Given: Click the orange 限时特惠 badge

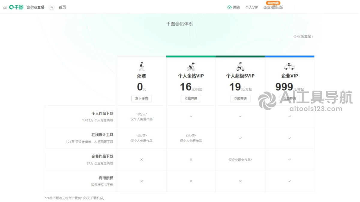Looking at the screenshot, I should (x=273, y=3).
